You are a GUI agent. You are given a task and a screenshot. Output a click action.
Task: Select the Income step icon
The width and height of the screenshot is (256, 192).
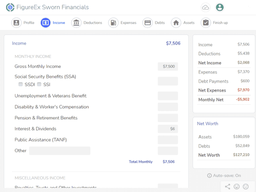pyautogui.click(x=45, y=23)
